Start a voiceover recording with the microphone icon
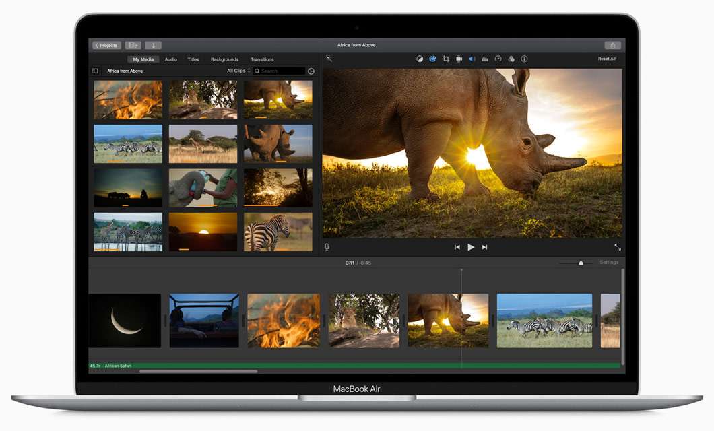Viewport: 714px width, 431px height. click(326, 246)
